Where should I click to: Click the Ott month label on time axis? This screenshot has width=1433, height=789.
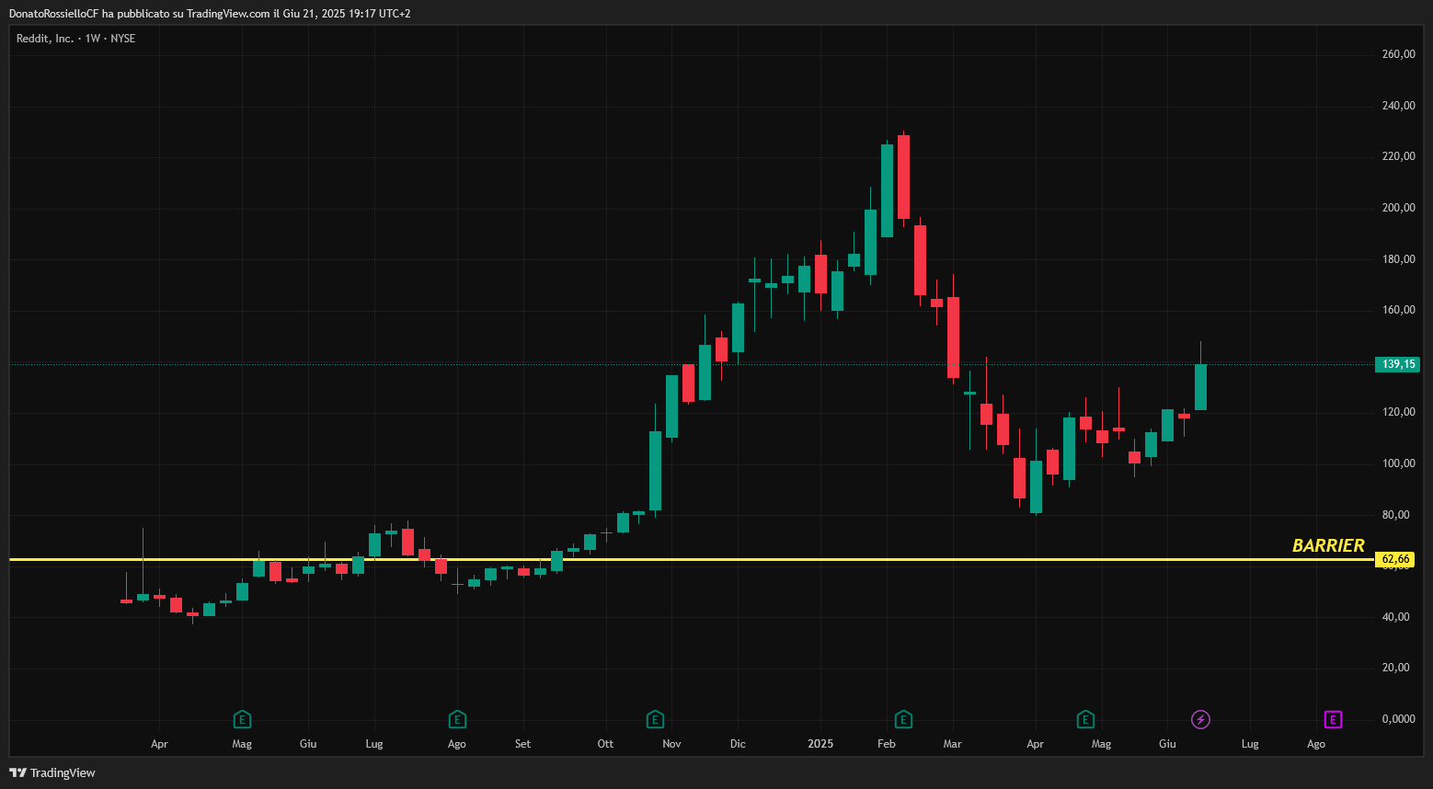[605, 744]
